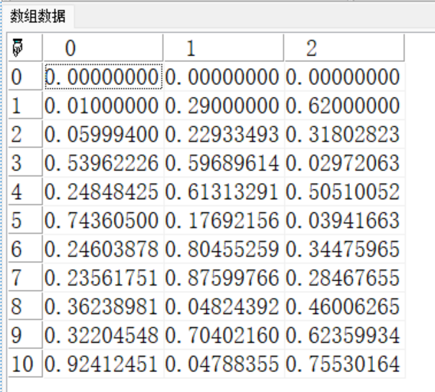The height and width of the screenshot is (392, 435).
Task: Select row header 0
Action: 25,77
